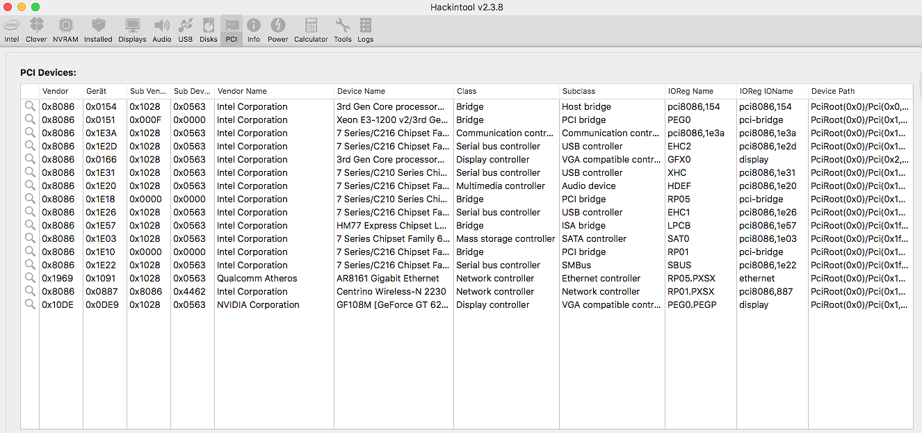The image size is (922, 433).
Task: Click the Multimedia controller class cell
Action: [501, 186]
